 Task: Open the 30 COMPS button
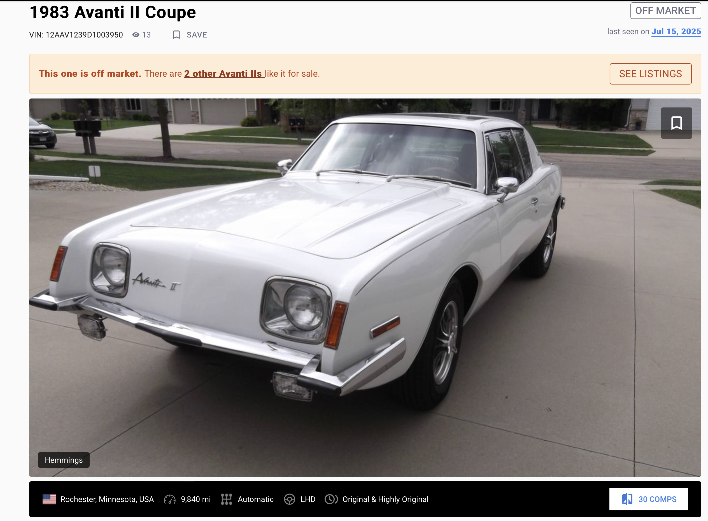(x=648, y=499)
